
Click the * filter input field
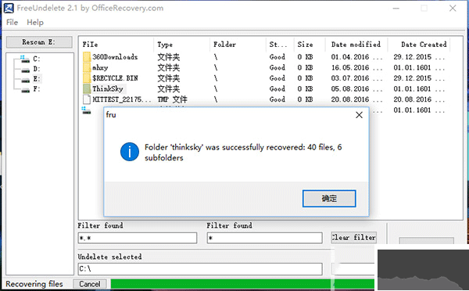pyautogui.click(x=265, y=238)
